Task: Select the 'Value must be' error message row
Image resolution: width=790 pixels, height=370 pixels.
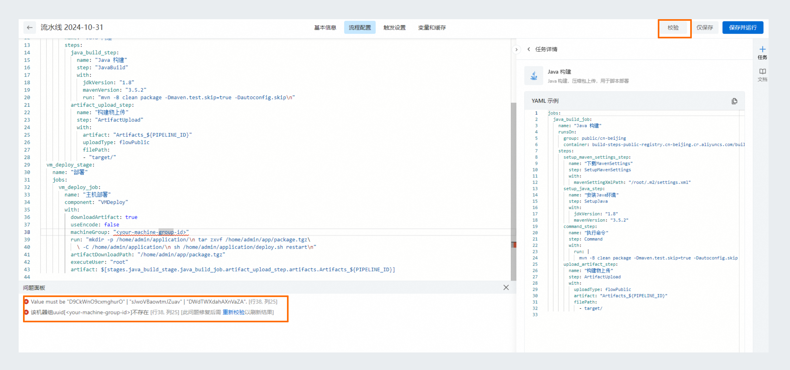Action: [154, 302]
